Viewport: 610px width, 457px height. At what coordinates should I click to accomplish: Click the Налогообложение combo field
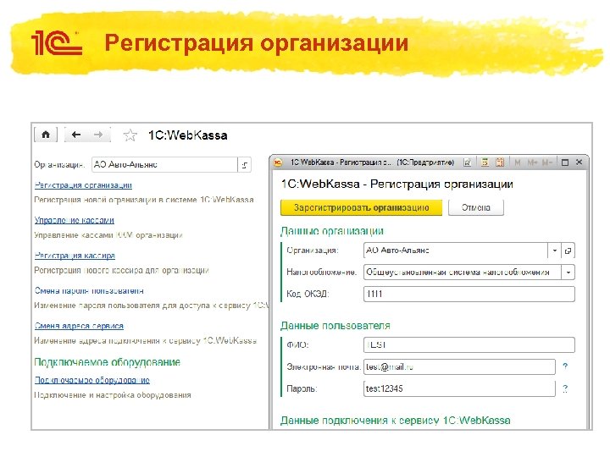pyautogui.click(x=463, y=273)
